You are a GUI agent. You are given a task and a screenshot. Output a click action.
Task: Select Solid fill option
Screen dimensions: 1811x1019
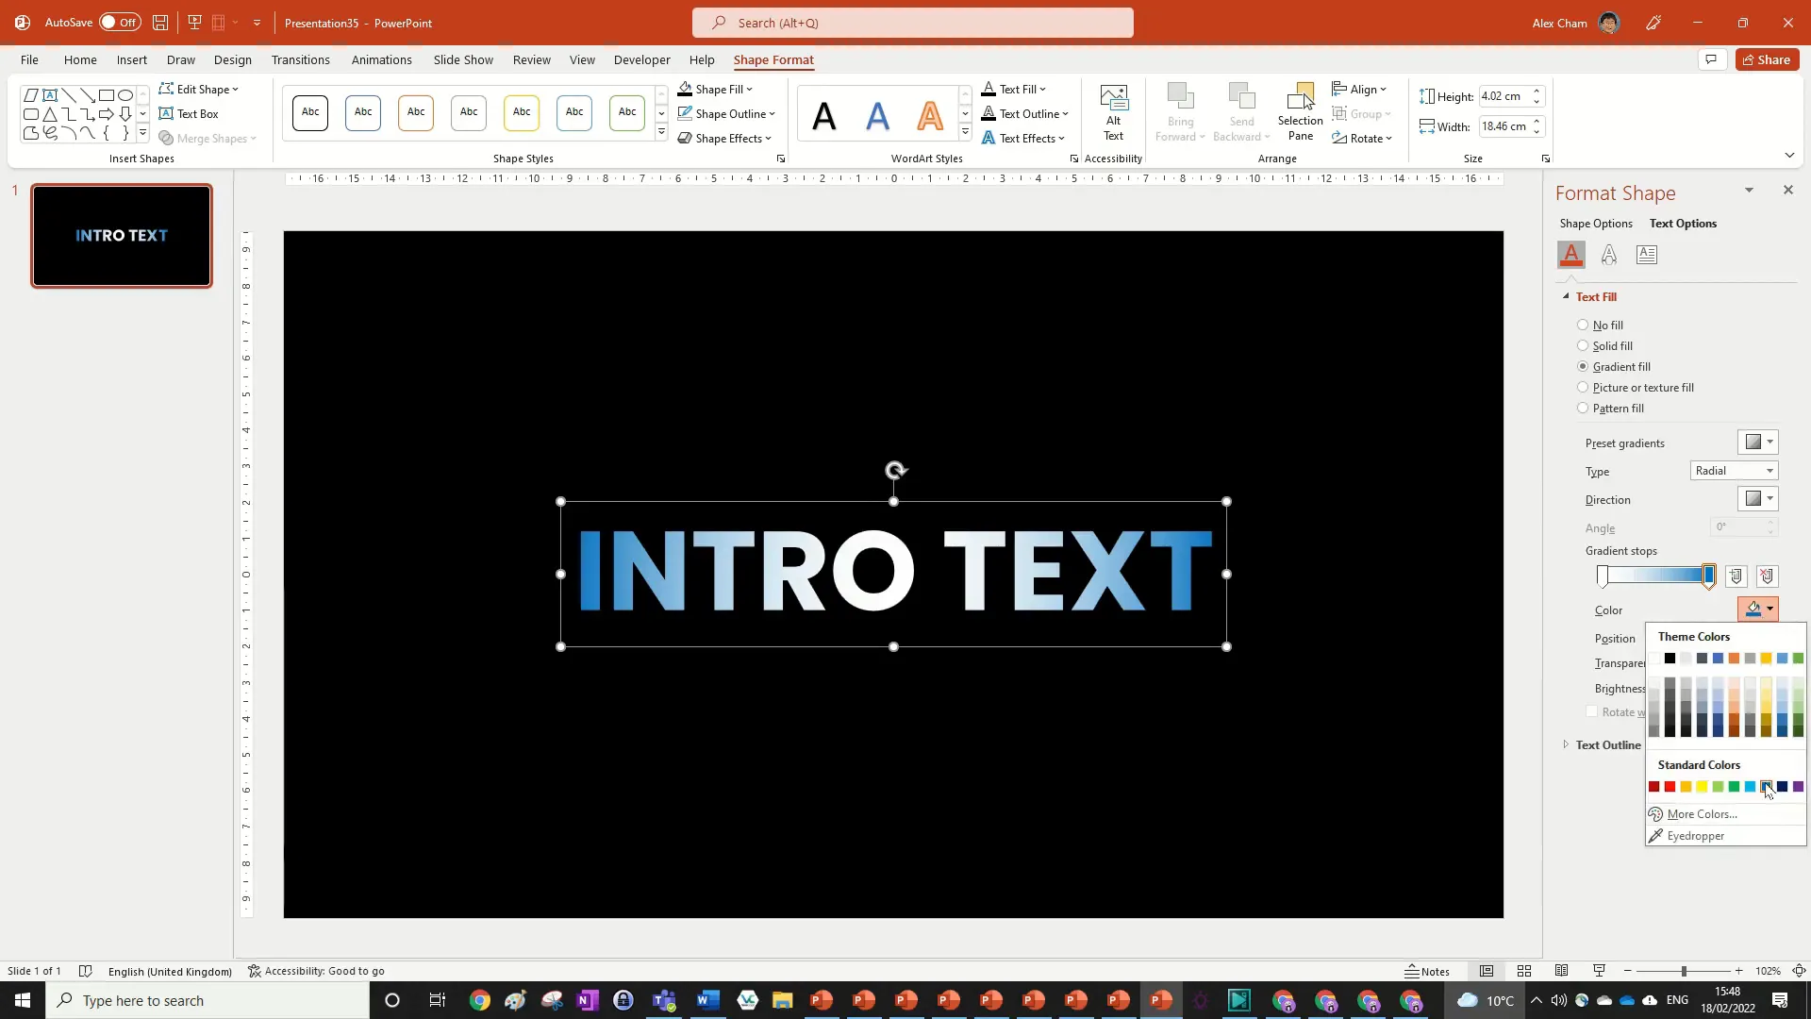[x=1583, y=346]
